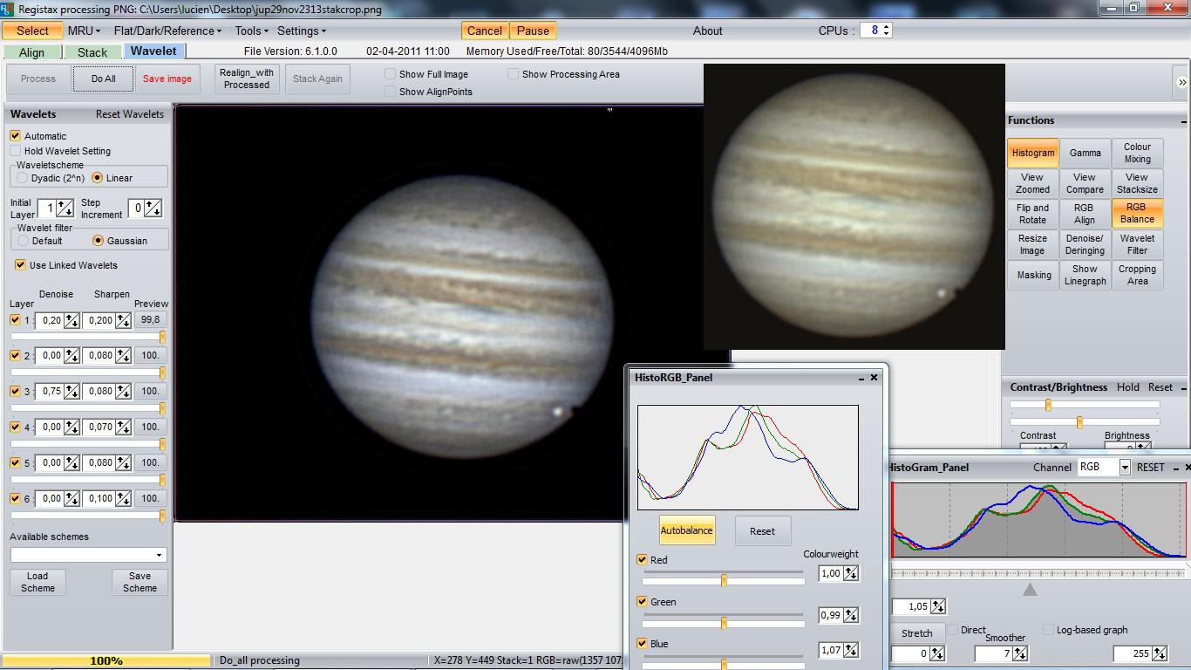Open the MRU menu

pyautogui.click(x=84, y=31)
